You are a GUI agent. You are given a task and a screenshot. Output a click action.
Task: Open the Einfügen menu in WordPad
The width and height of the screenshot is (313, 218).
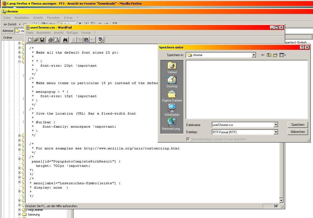[x=72, y=33]
